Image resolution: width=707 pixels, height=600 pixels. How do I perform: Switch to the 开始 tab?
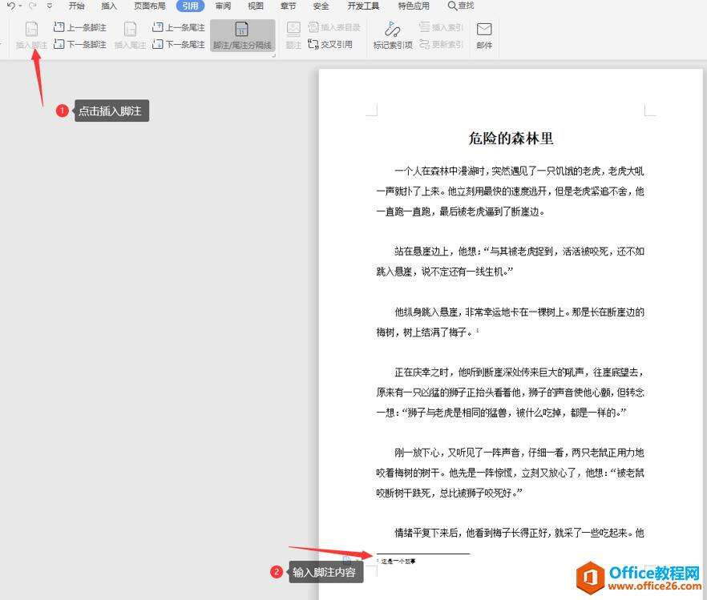[x=76, y=6]
